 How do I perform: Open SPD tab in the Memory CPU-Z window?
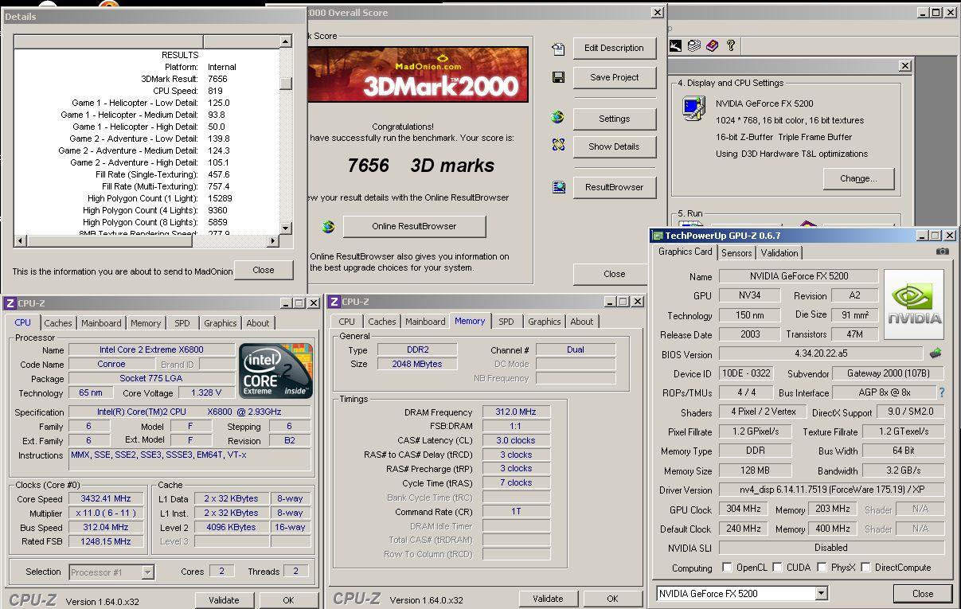(x=506, y=322)
